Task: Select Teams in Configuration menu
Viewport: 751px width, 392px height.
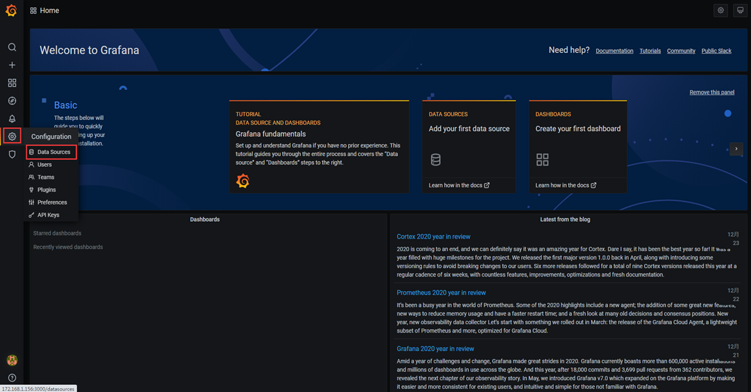Action: (x=51, y=177)
